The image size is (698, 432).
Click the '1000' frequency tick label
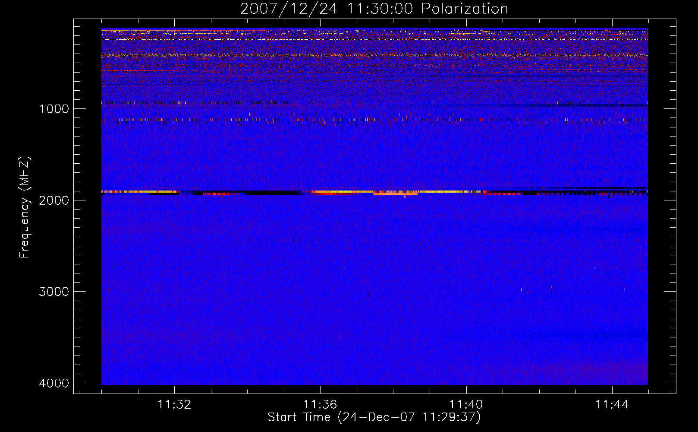point(54,108)
